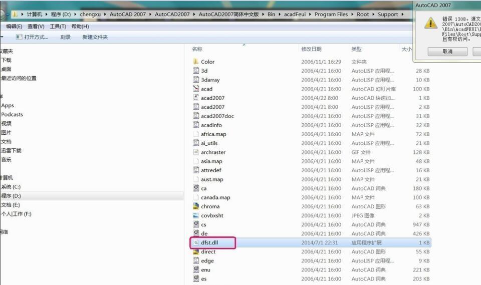Select the acad slide library icon
This screenshot has width=481, height=285.
[x=196, y=89]
